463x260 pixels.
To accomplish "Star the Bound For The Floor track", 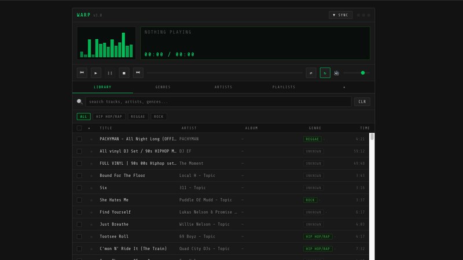I will (91, 176).
